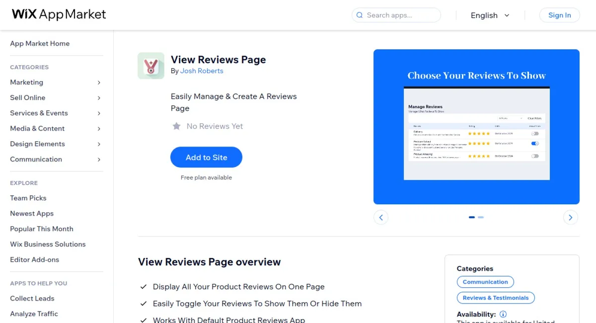Click the previous carousel arrow

381,217
